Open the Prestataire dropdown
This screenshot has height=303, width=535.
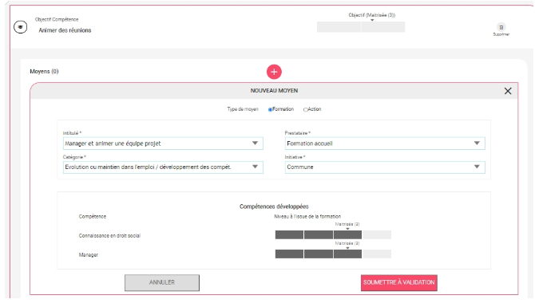click(x=385, y=144)
